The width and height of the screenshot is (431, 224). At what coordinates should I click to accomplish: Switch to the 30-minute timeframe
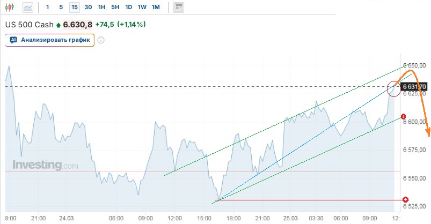coord(88,8)
